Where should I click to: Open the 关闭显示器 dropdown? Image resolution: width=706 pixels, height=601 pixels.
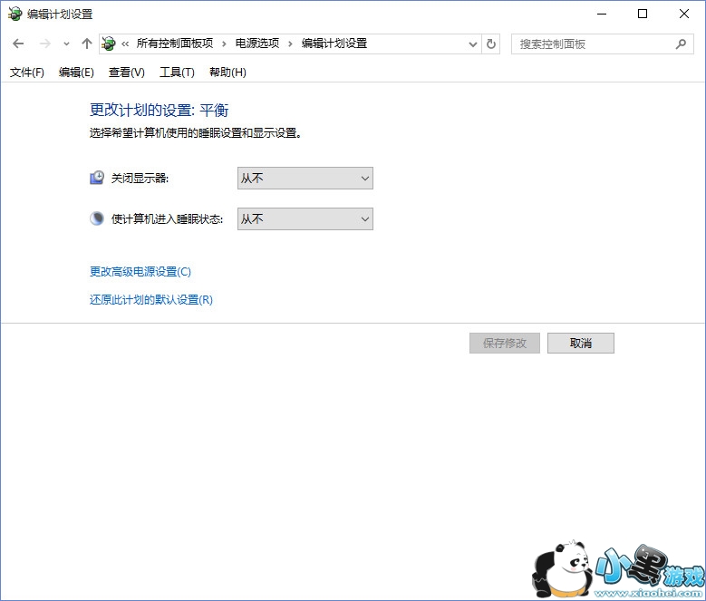tap(305, 179)
